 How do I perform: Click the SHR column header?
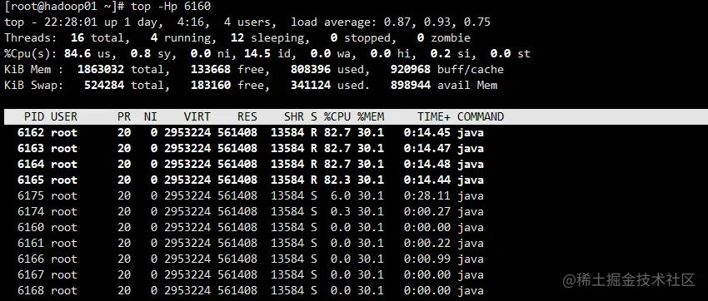pos(294,116)
